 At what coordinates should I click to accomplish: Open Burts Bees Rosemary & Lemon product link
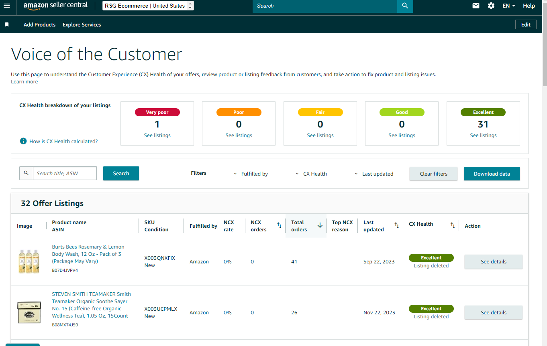point(88,254)
